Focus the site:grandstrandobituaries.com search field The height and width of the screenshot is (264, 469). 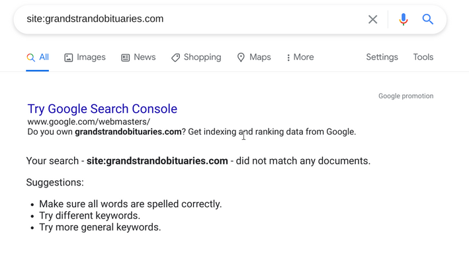191,19
